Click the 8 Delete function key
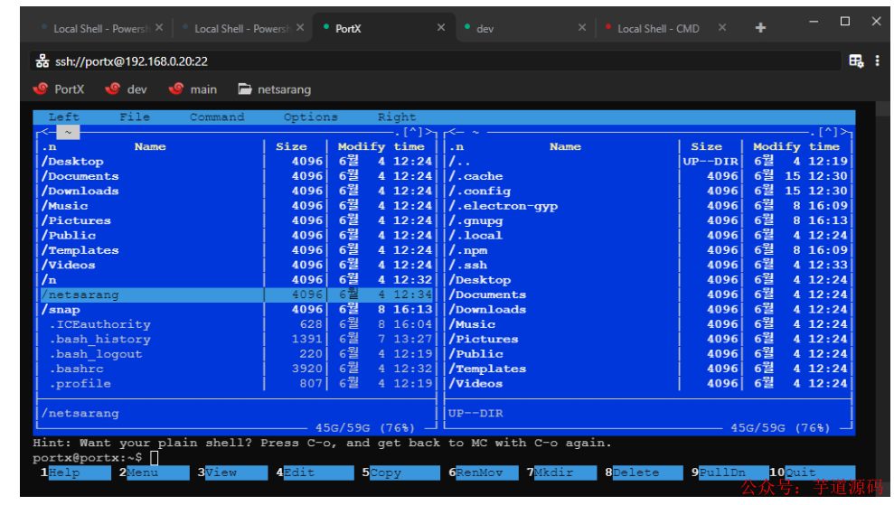This screenshot has width=894, height=505. pyautogui.click(x=644, y=472)
